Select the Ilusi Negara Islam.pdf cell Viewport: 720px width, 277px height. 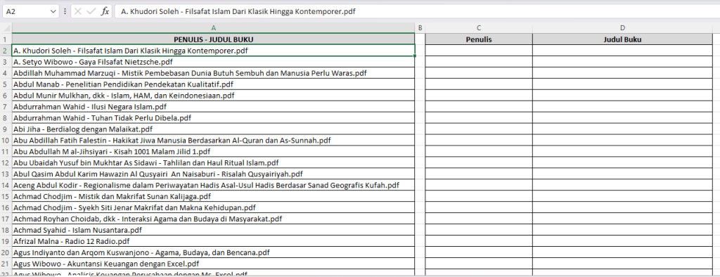pos(214,107)
